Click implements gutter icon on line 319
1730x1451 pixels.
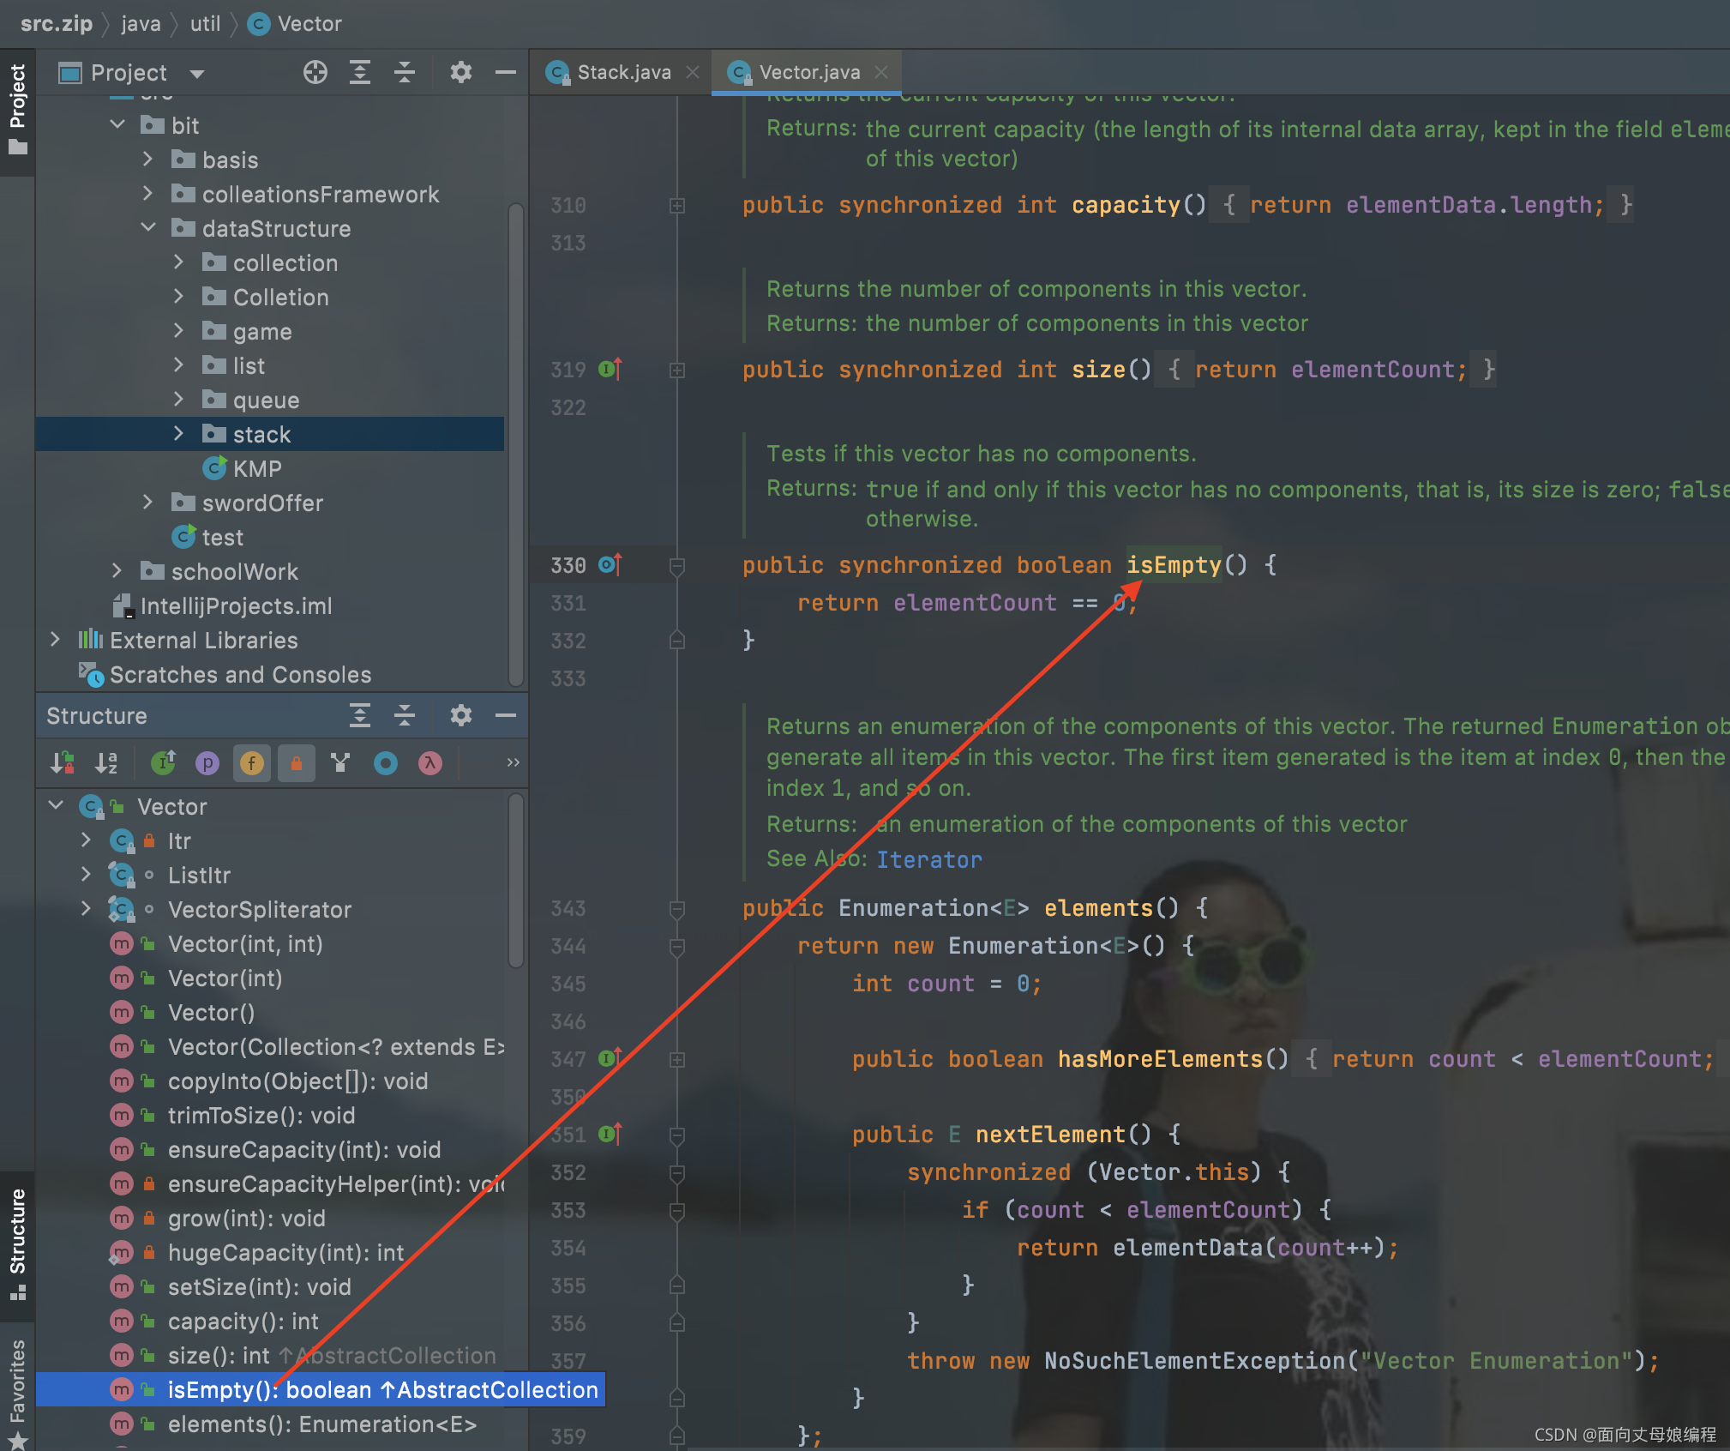pyautogui.click(x=610, y=369)
